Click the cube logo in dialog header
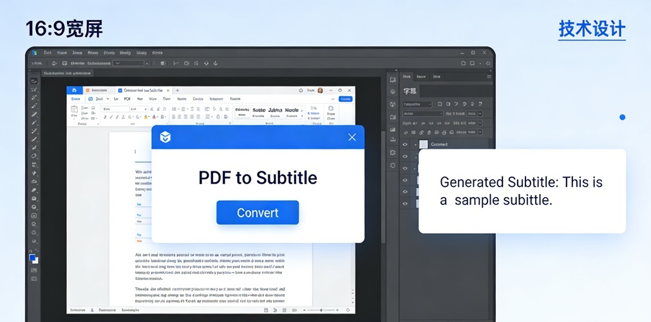651x322 pixels. point(165,137)
